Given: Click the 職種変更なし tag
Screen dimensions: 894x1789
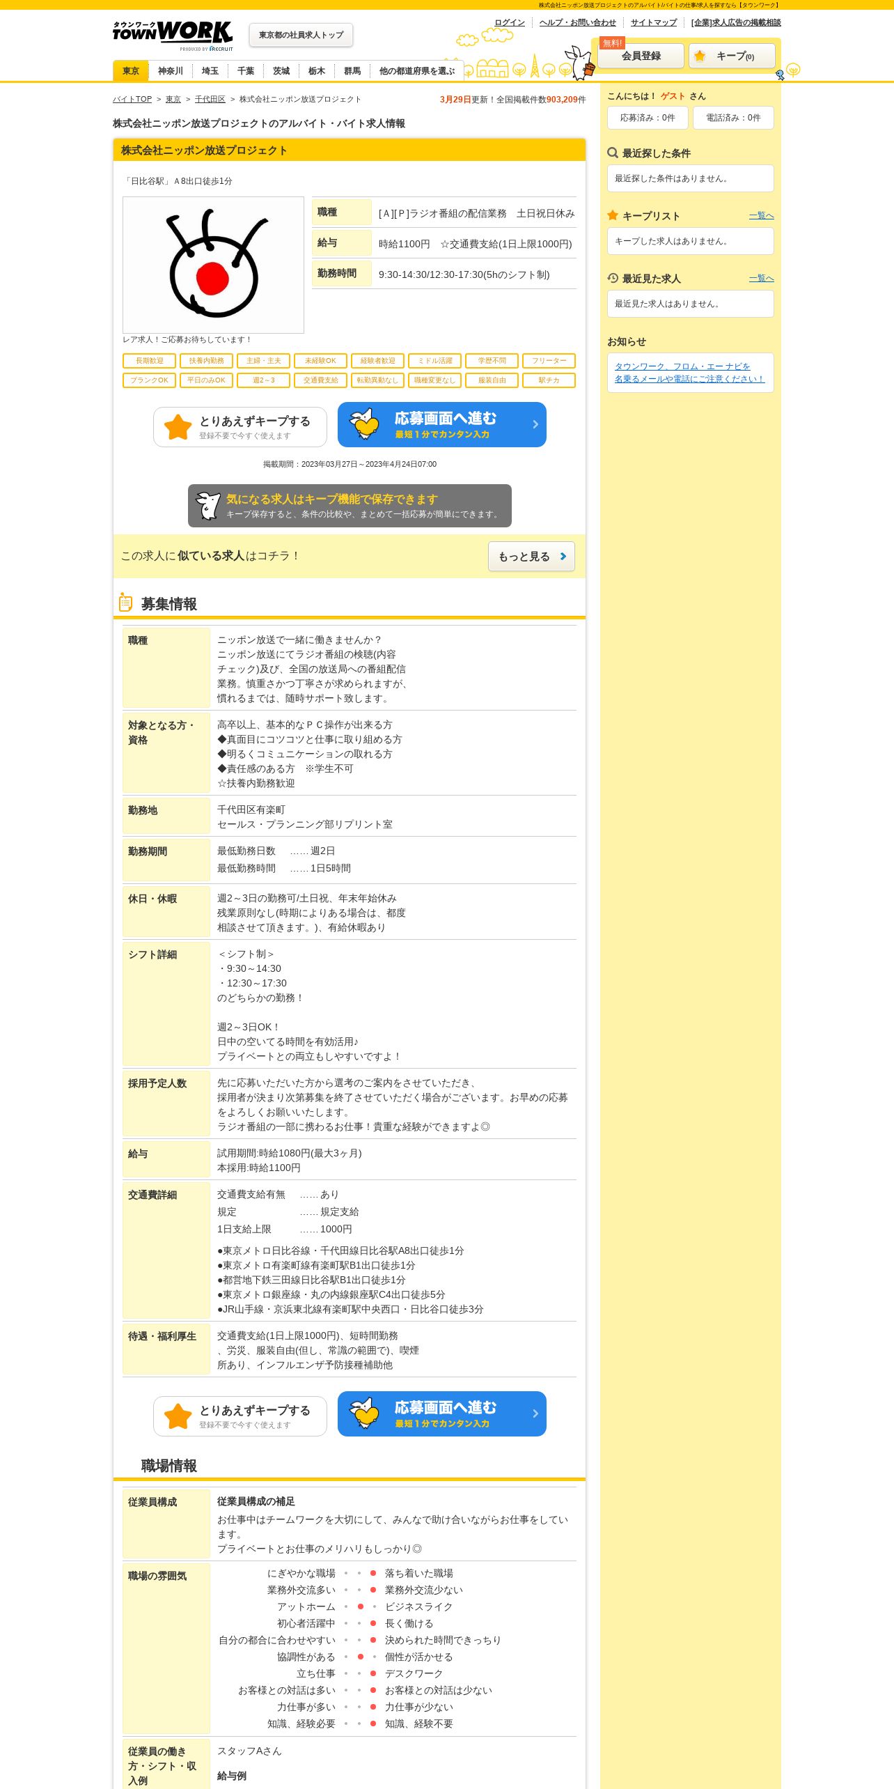Looking at the screenshot, I should pos(434,380).
